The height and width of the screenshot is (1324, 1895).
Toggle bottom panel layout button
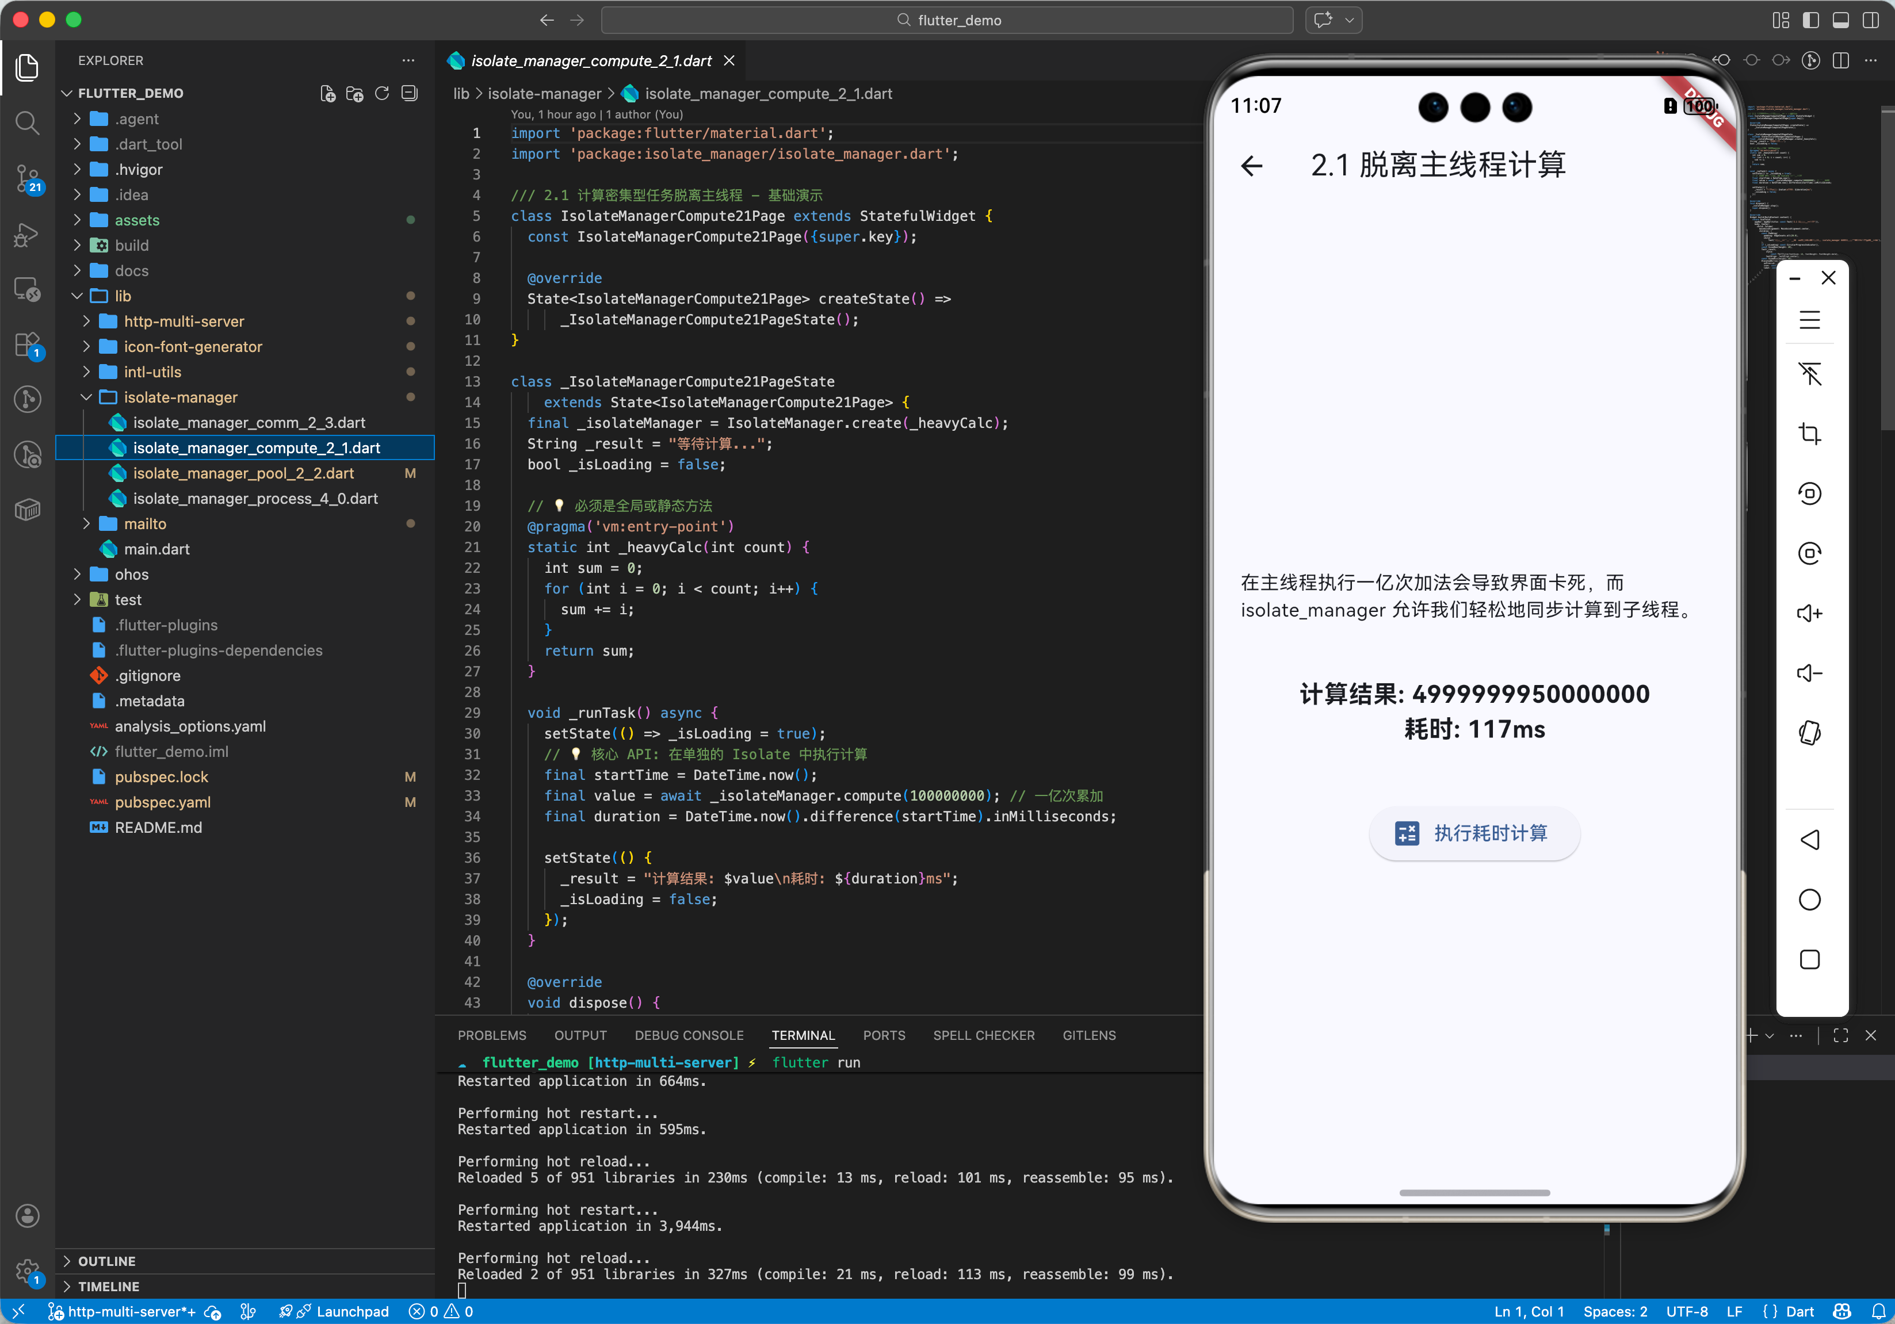pos(1840,20)
